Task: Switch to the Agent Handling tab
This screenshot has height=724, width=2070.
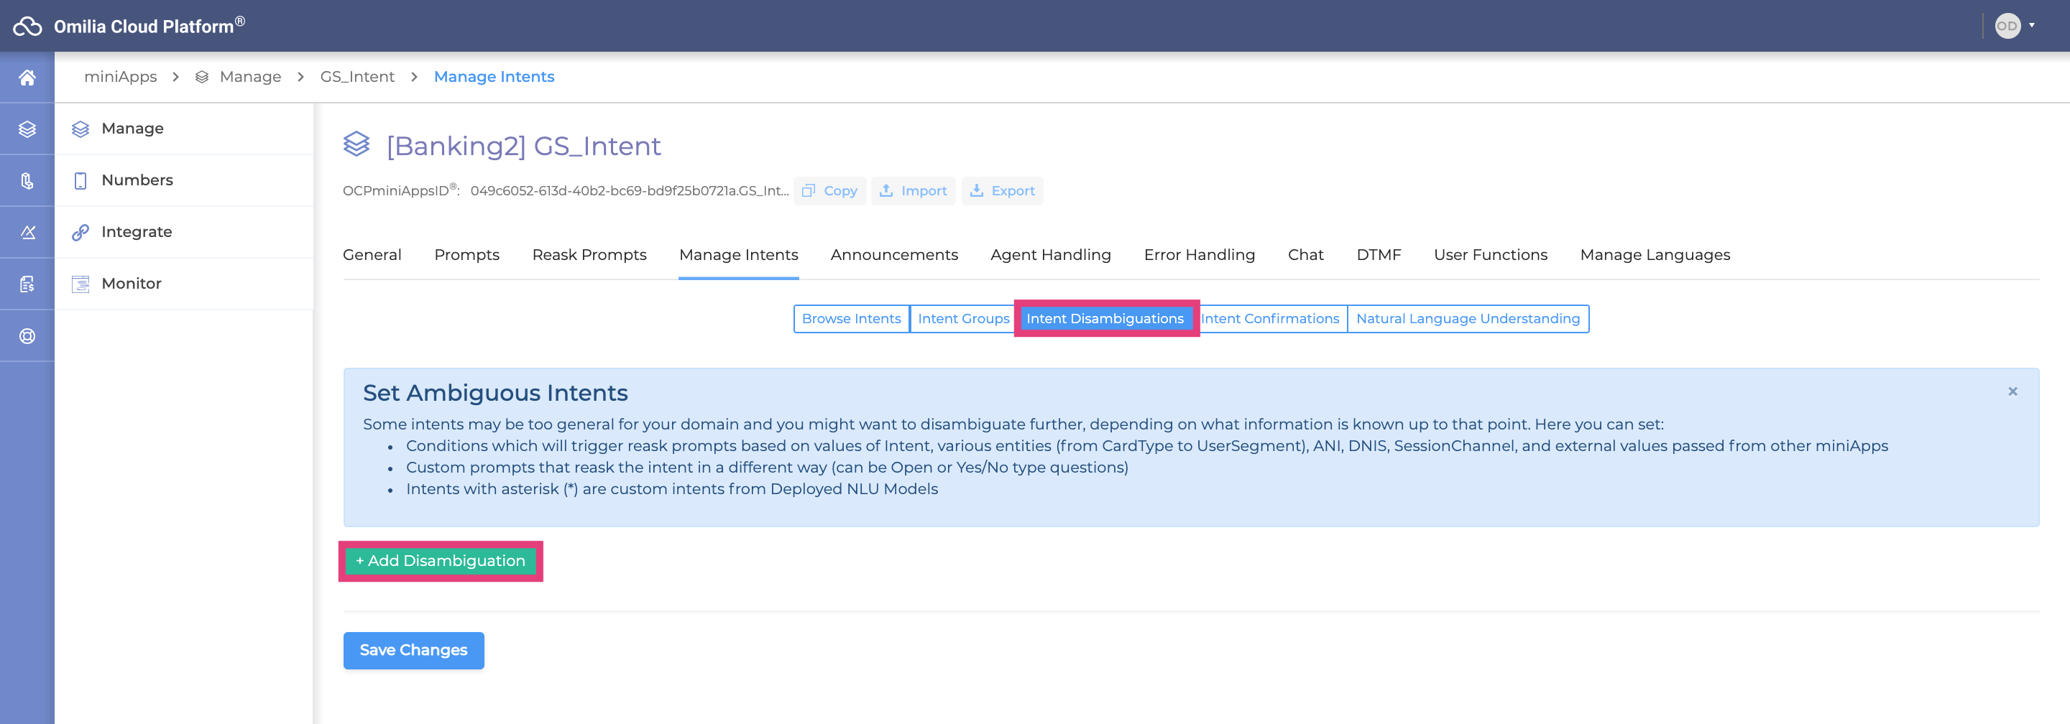Action: tap(1050, 254)
